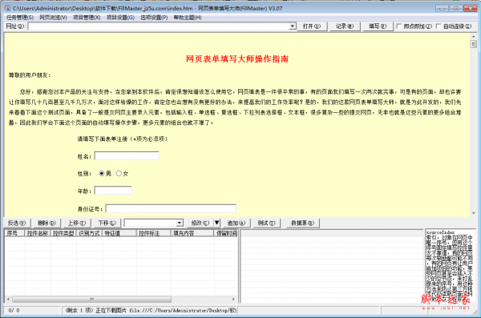Image resolution: width=481 pixels, height=318 pixels.
Task: Click the 尊敬的用户朋友 greeting text
Action: coord(30,75)
